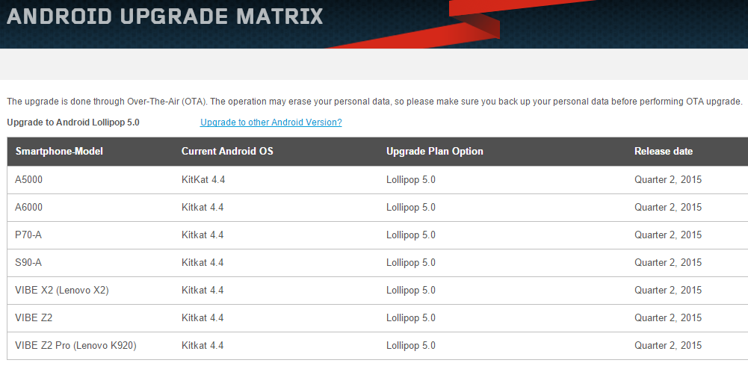
Task: Select the VIBE Z2 model cell
Action: pyautogui.click(x=34, y=318)
